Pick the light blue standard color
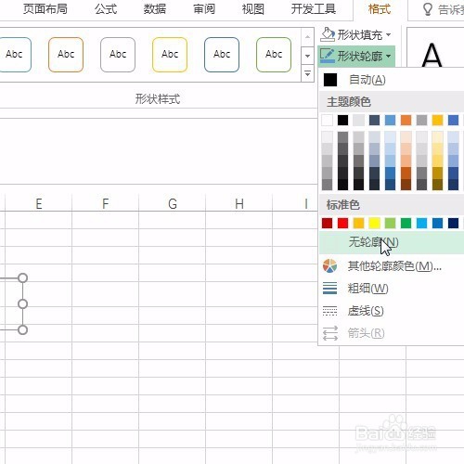 421,223
